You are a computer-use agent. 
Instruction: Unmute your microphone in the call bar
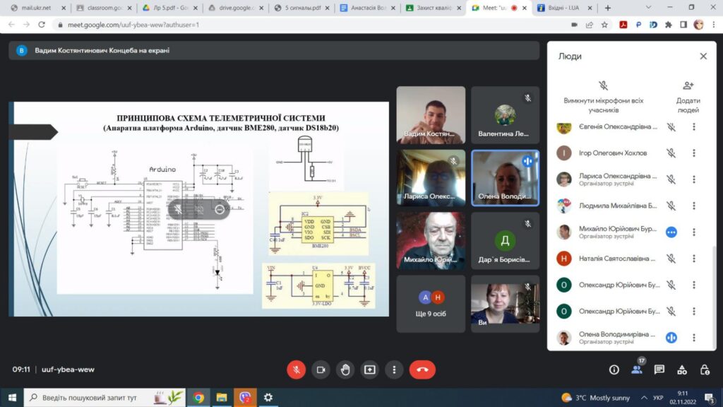pos(296,370)
